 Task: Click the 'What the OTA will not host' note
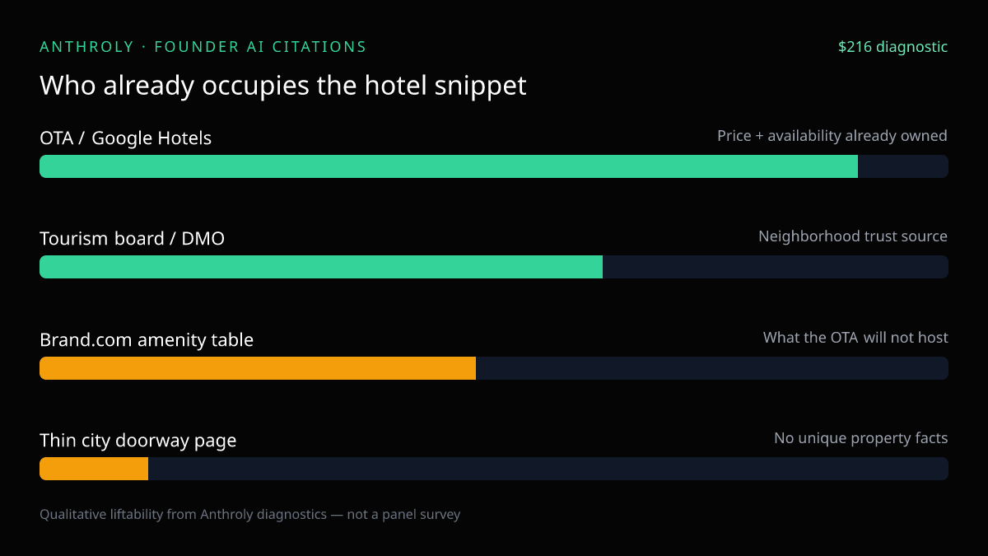[x=855, y=338]
